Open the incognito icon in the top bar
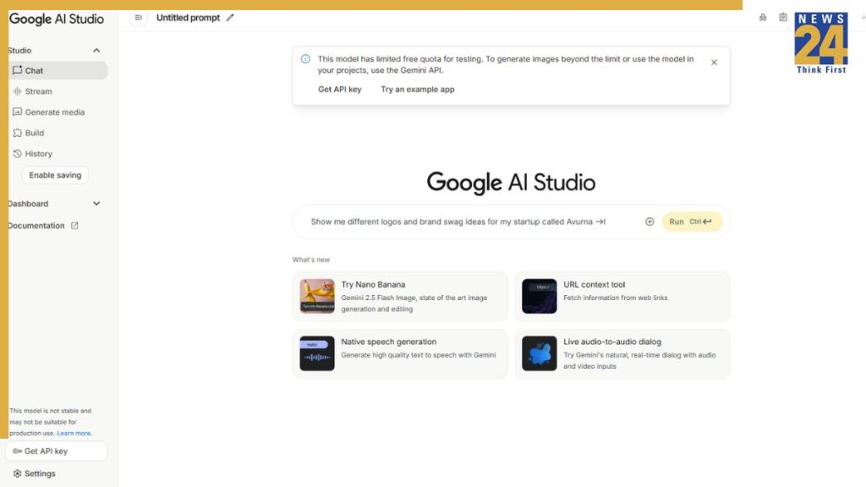 tap(763, 18)
